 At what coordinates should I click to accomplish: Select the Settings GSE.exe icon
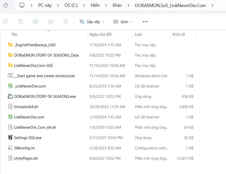pyautogui.click(x=10, y=138)
